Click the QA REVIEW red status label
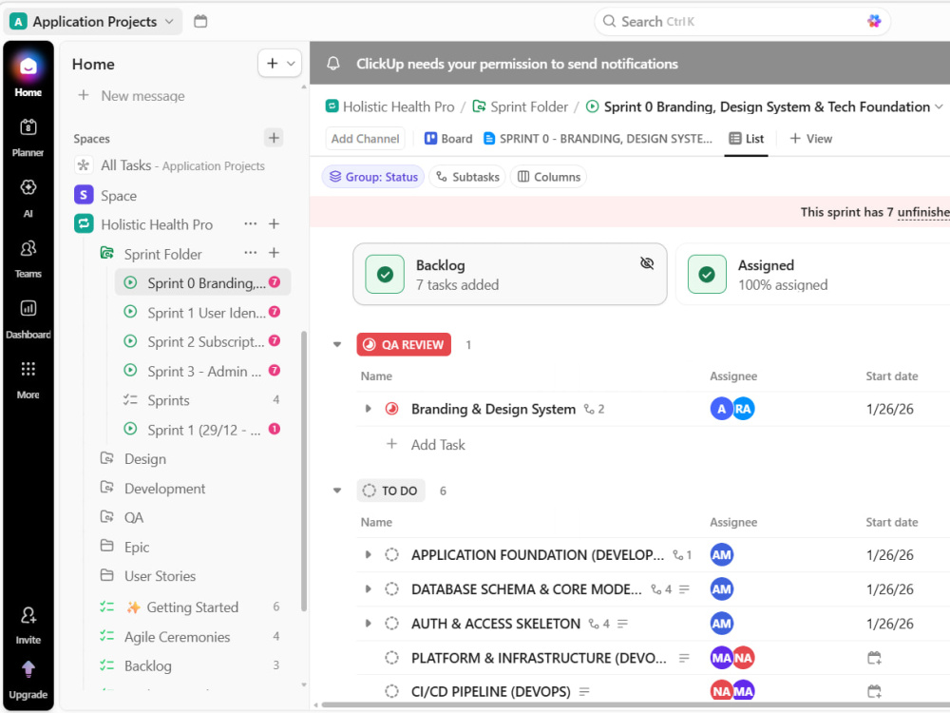The width and height of the screenshot is (950, 713). [x=404, y=344]
